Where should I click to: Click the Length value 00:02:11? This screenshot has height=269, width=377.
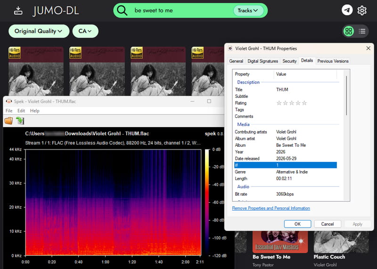tap(284, 179)
